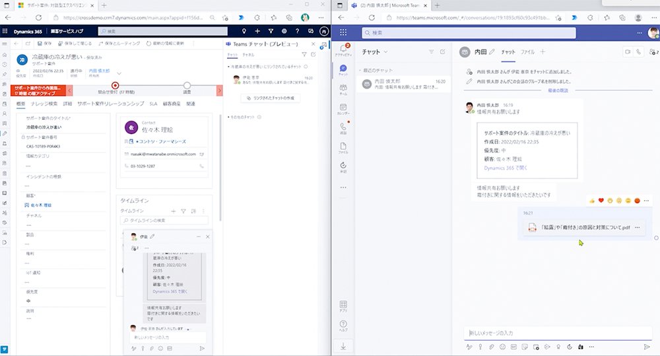This screenshot has width=660, height=356.
Task: Open Teams Activity bell
Action: (x=343, y=50)
